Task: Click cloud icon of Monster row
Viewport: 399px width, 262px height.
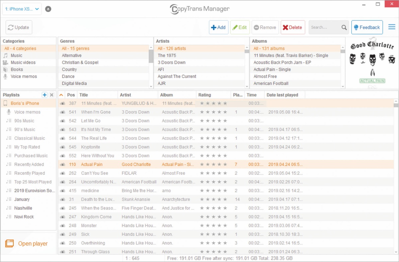Action: click(62, 226)
